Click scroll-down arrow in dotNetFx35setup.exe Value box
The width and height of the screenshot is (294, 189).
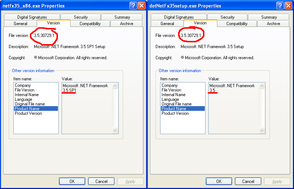(x=262, y=130)
